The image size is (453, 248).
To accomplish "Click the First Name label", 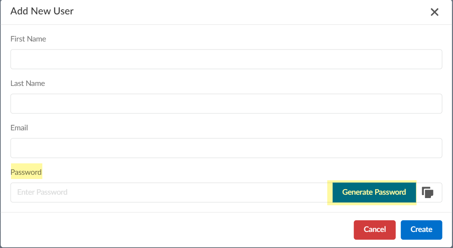I will point(28,39).
